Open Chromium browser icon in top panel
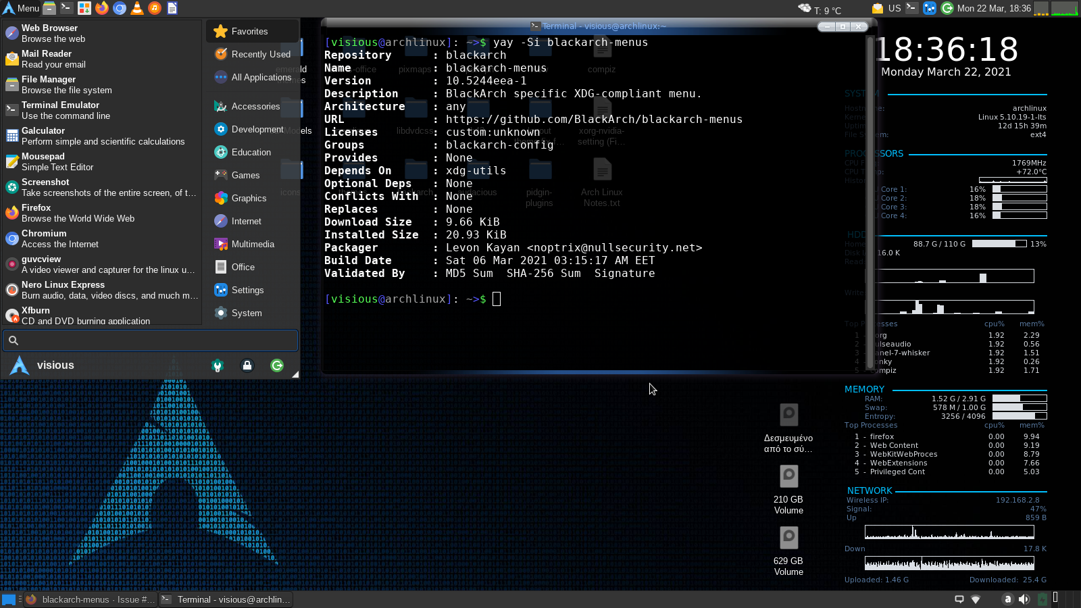This screenshot has width=1081, height=608. pos(118,7)
